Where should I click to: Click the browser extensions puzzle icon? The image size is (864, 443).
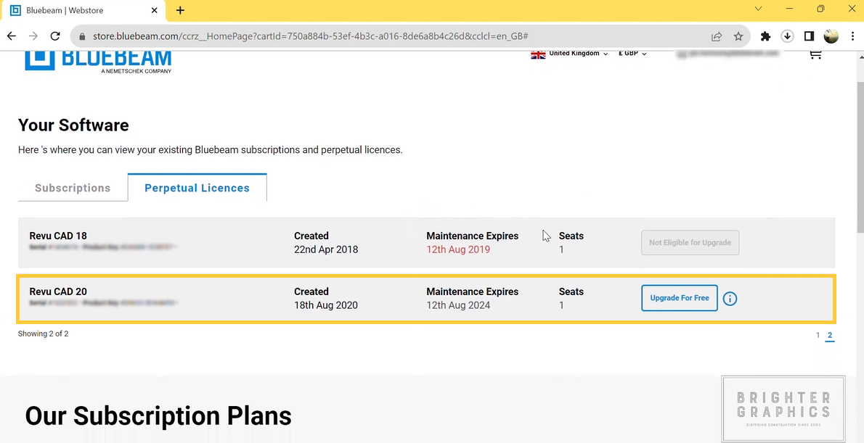[765, 36]
